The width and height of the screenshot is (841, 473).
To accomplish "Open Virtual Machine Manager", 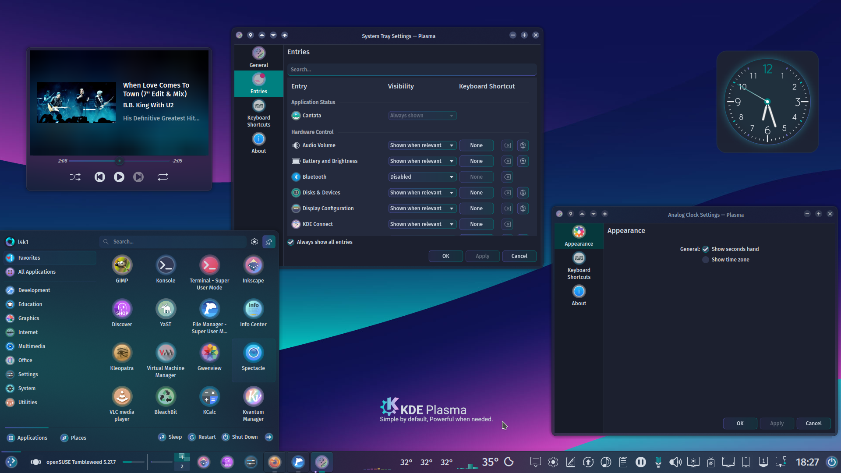I will click(x=166, y=360).
